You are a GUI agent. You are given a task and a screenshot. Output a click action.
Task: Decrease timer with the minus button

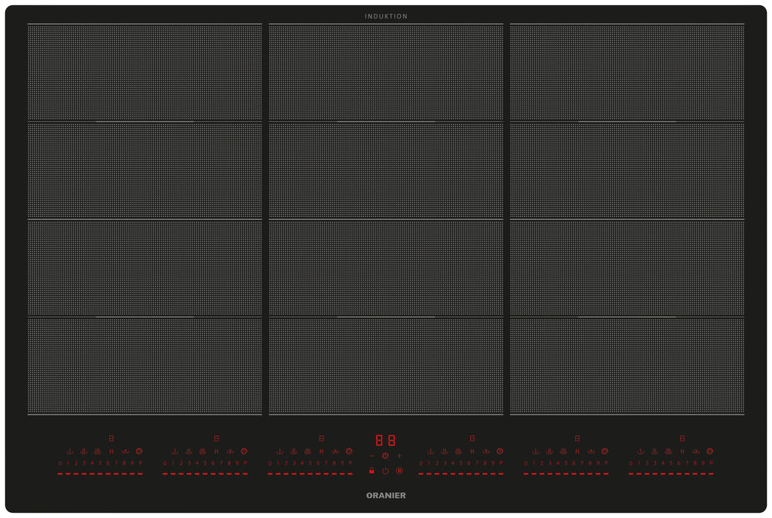click(372, 456)
